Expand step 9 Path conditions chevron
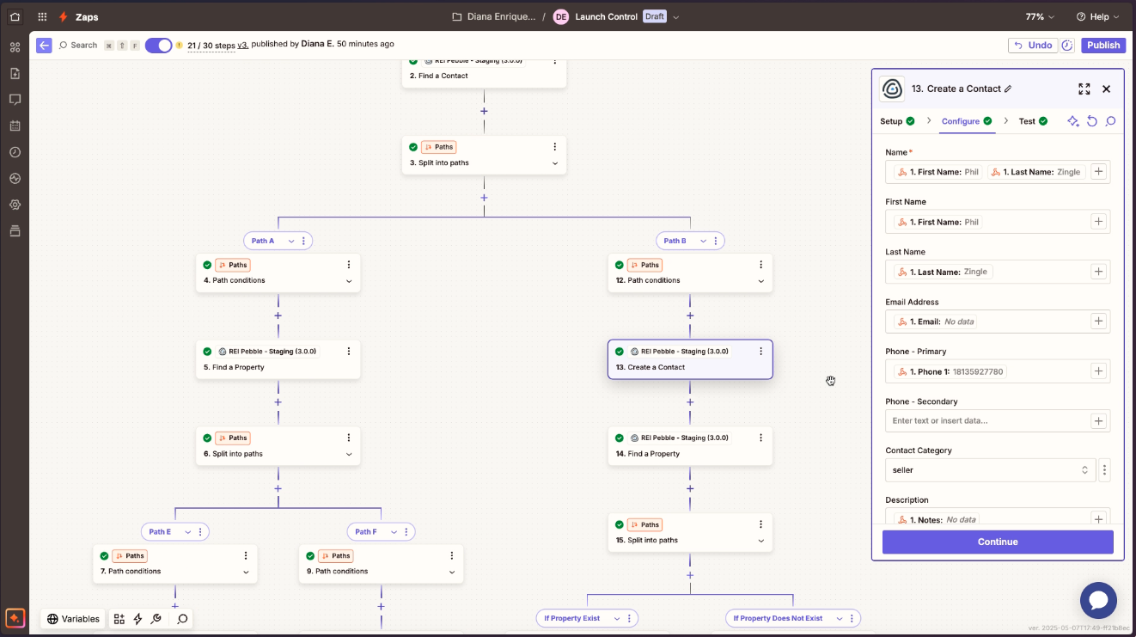The image size is (1136, 637). click(x=452, y=572)
